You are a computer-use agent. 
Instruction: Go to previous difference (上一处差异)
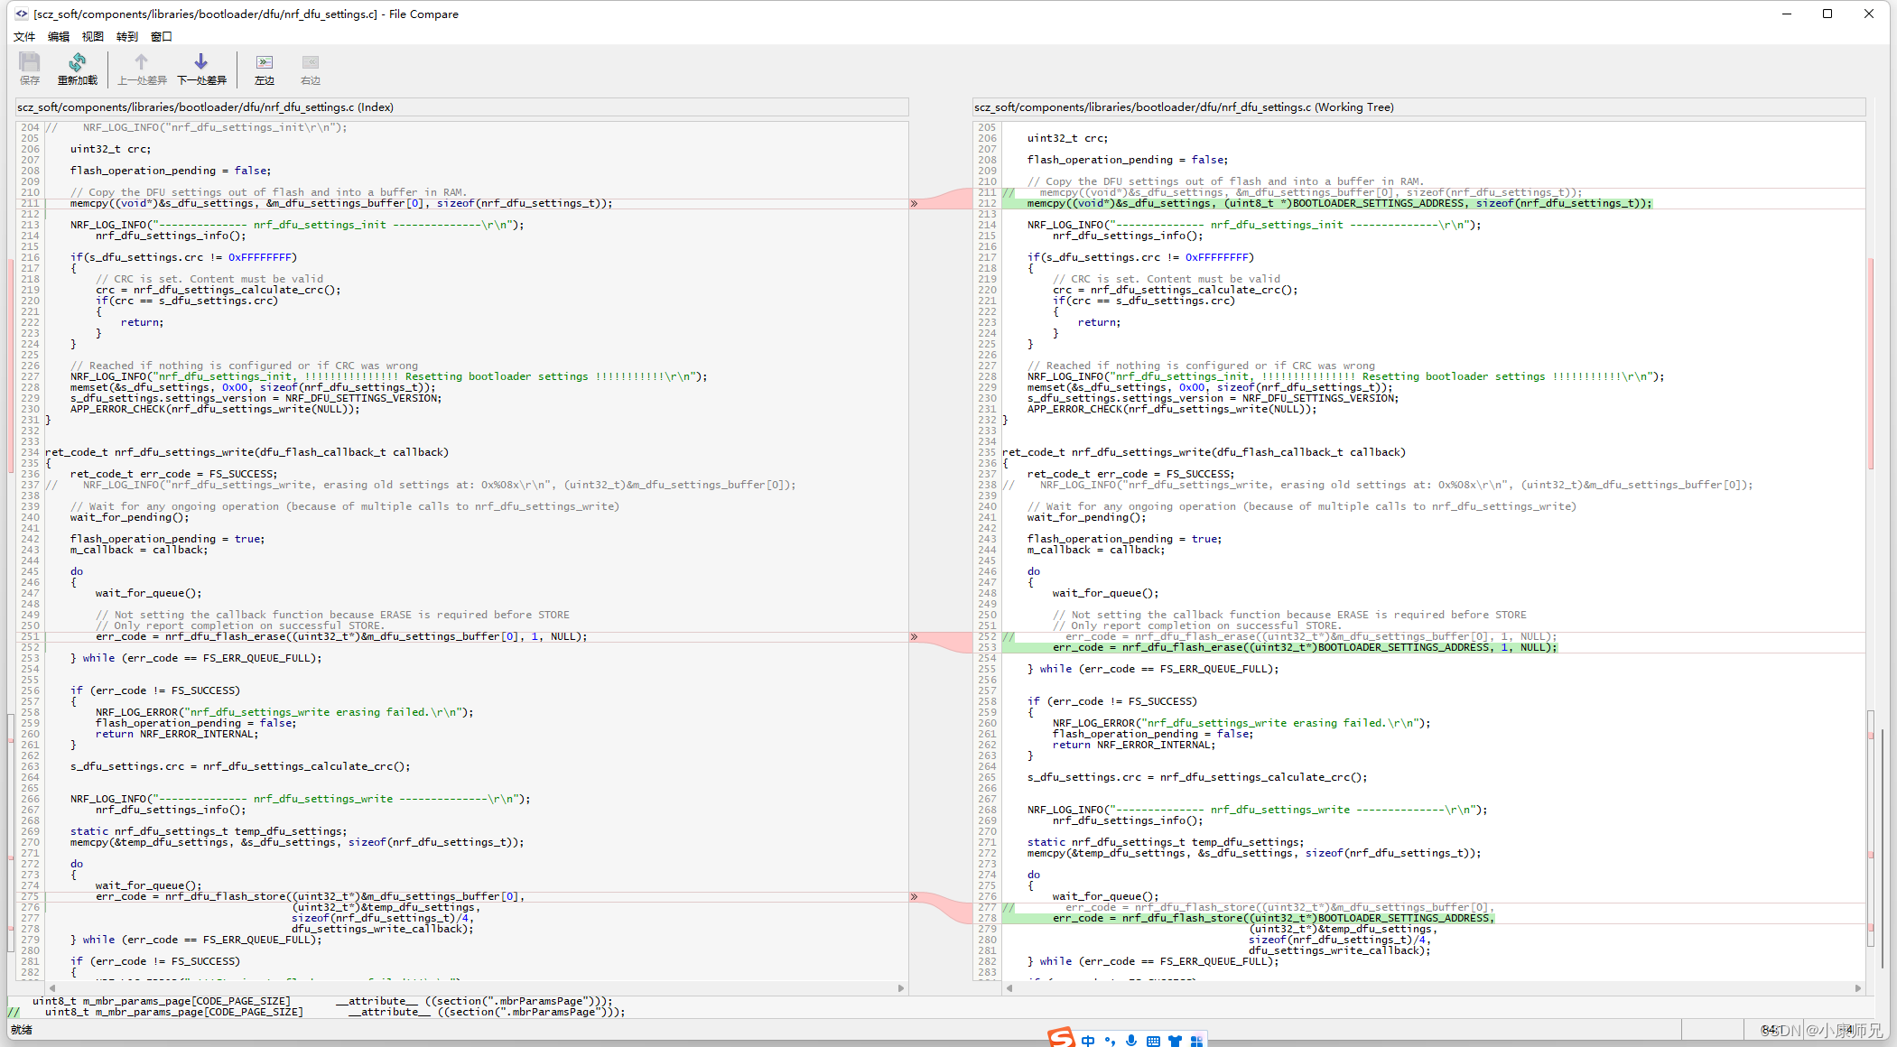(x=142, y=68)
